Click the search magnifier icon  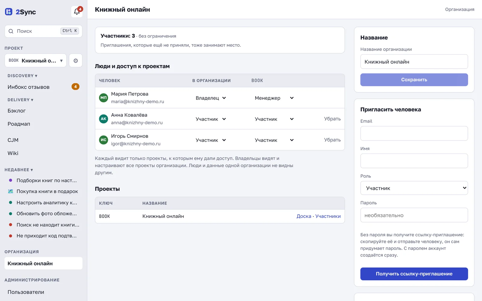[11, 31]
